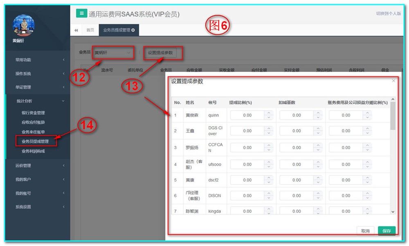Click the green hamburger menu icon in header

coord(81,13)
